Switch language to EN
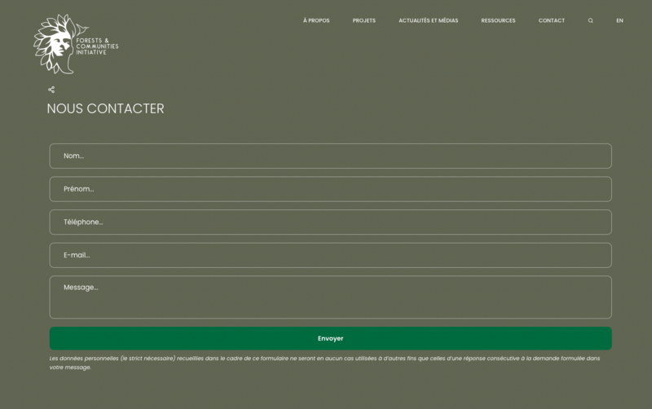 (x=619, y=20)
